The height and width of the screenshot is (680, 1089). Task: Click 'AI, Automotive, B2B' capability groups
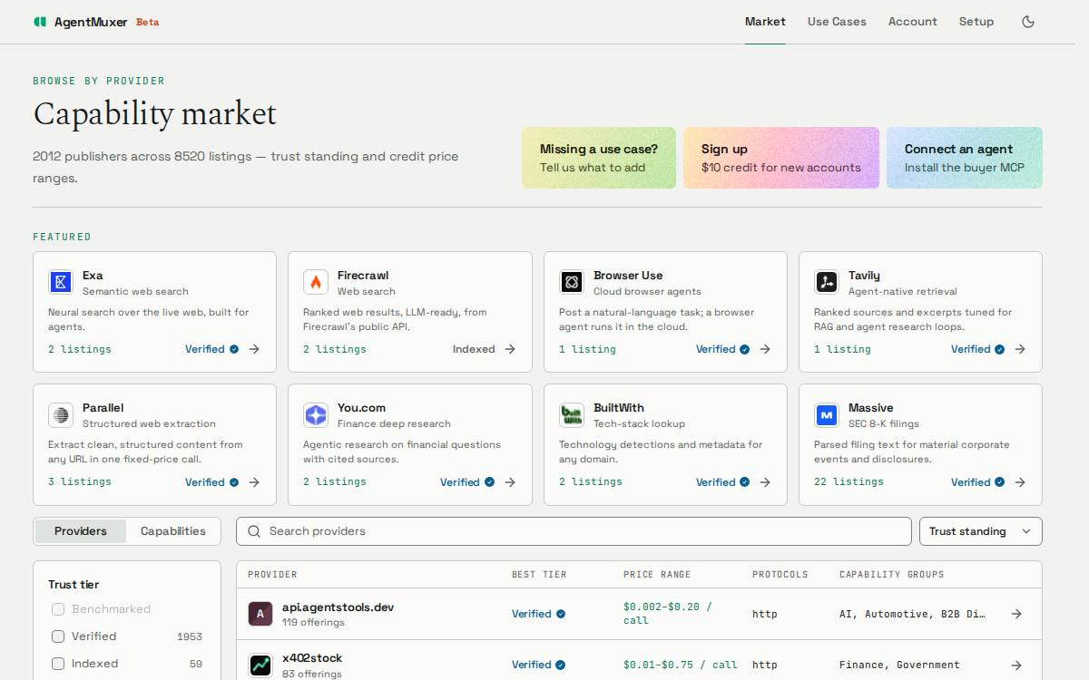pos(912,614)
